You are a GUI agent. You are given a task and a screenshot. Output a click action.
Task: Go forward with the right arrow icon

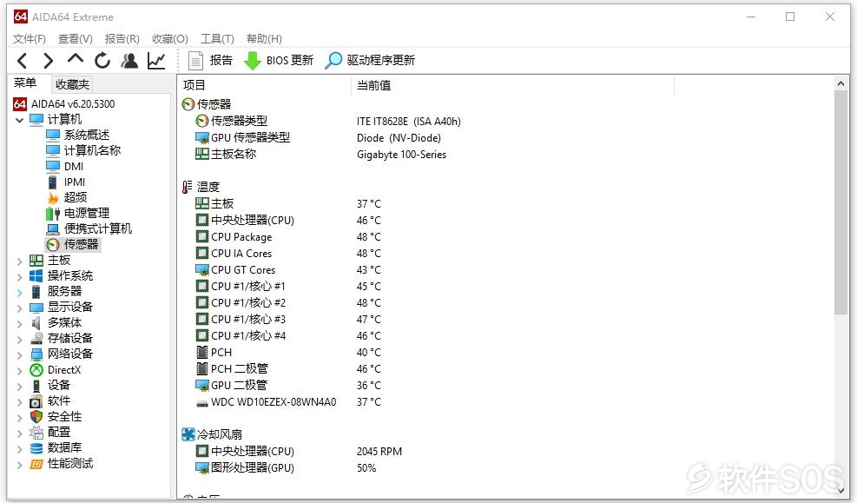tap(48, 61)
